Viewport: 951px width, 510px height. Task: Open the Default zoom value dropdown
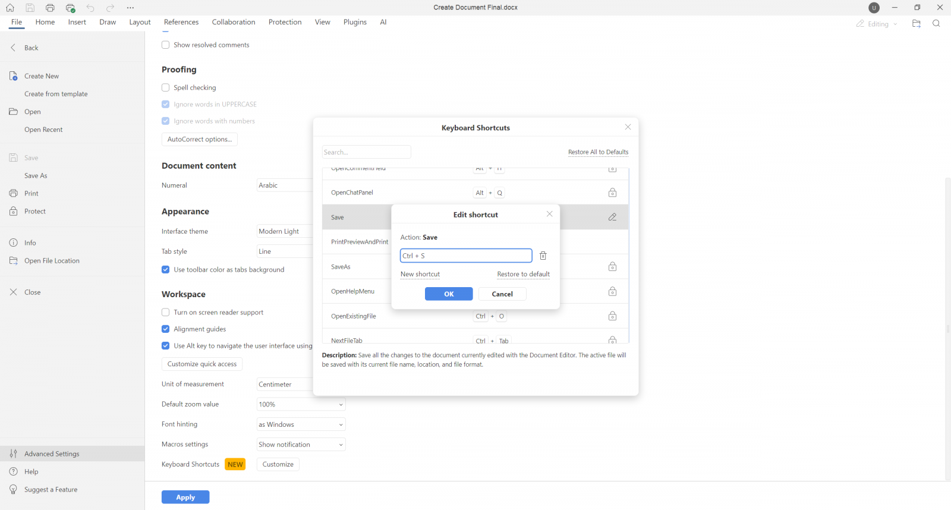pyautogui.click(x=301, y=405)
